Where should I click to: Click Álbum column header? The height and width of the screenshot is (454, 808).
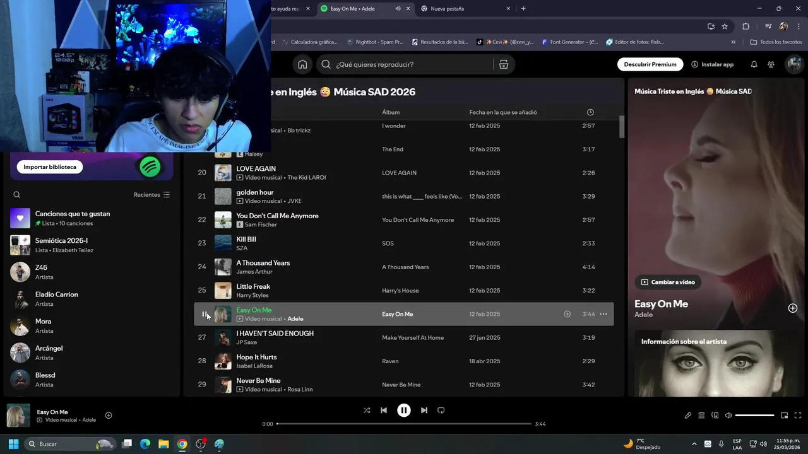click(x=391, y=112)
